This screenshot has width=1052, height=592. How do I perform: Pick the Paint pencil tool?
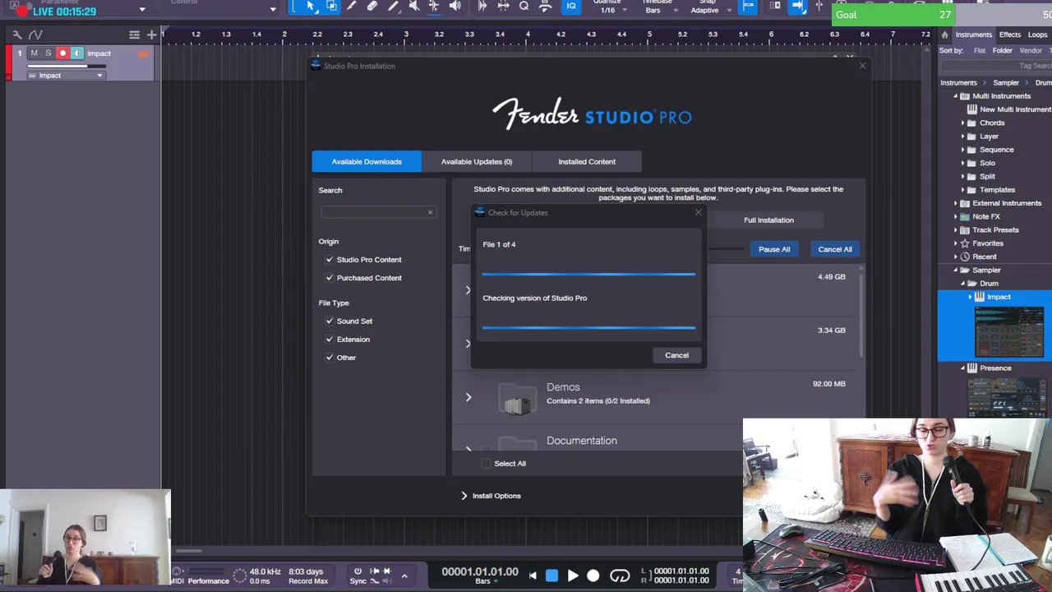pyautogui.click(x=393, y=7)
